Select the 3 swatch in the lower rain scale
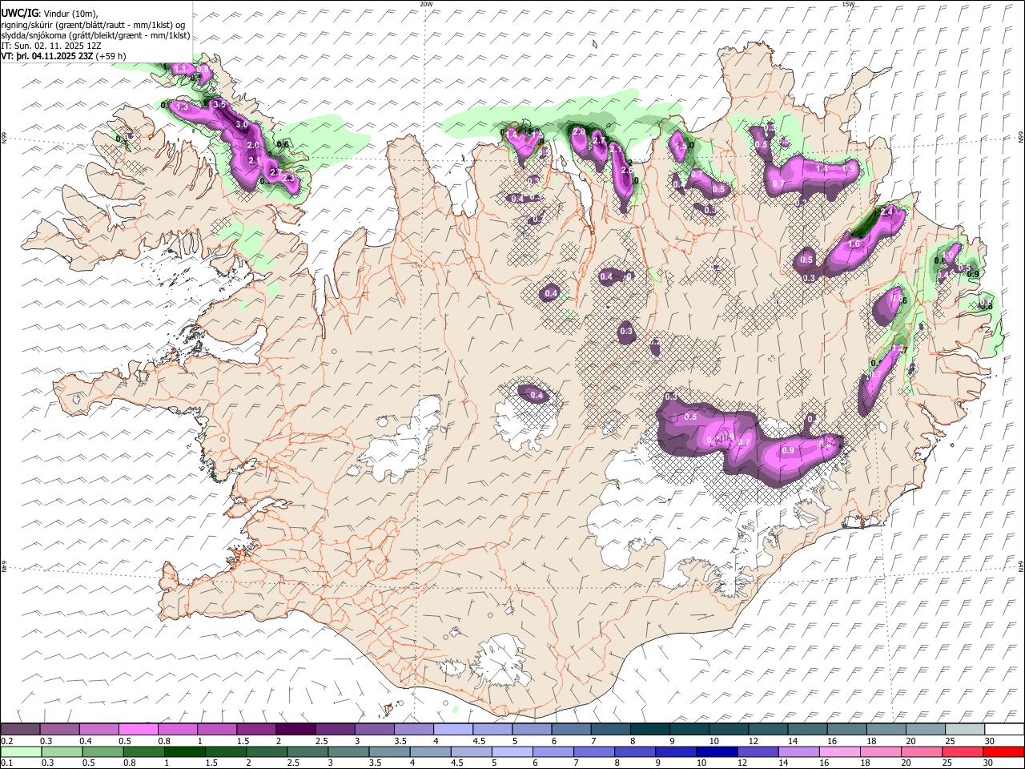Viewport: 1025px width, 769px height. (348, 751)
